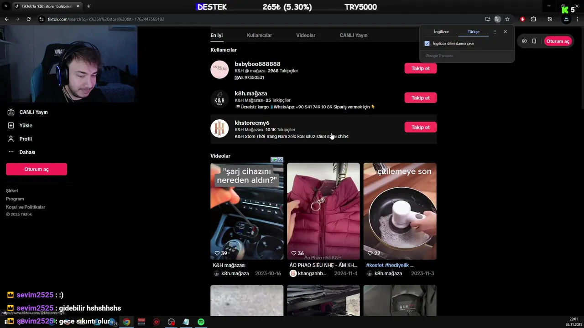Screen dimensions: 584x328
Task: Expand the Program footer section
Action: coord(15,199)
